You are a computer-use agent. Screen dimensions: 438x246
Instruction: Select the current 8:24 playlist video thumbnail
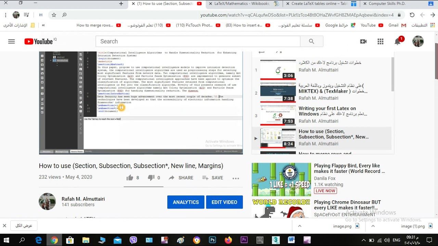pyautogui.click(x=278, y=138)
